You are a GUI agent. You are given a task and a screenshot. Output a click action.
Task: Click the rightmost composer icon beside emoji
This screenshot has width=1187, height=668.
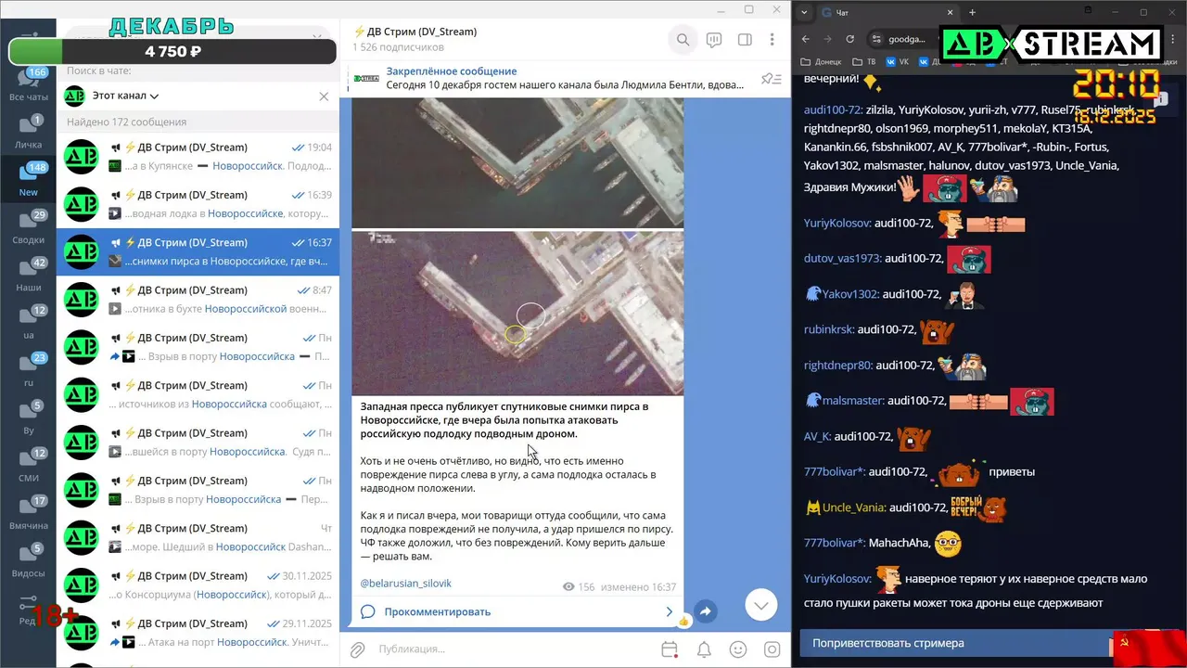pyautogui.click(x=772, y=649)
